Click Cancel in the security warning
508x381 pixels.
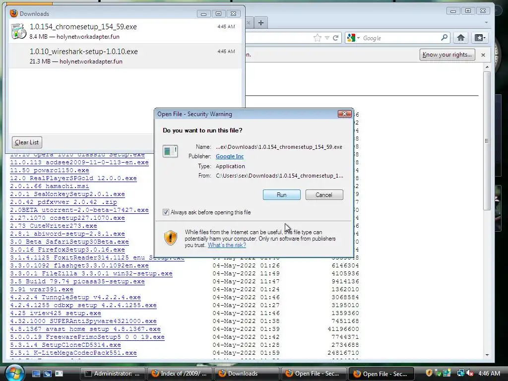pyautogui.click(x=324, y=194)
